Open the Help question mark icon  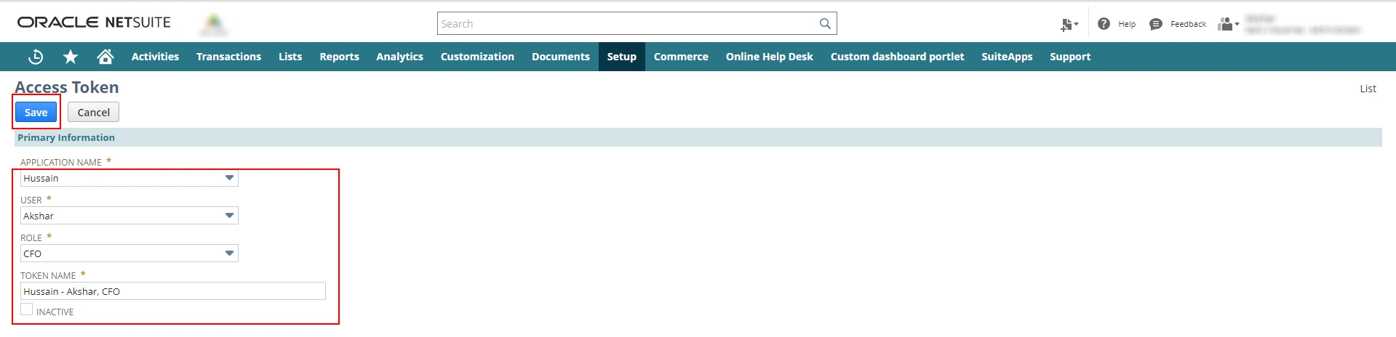1104,24
